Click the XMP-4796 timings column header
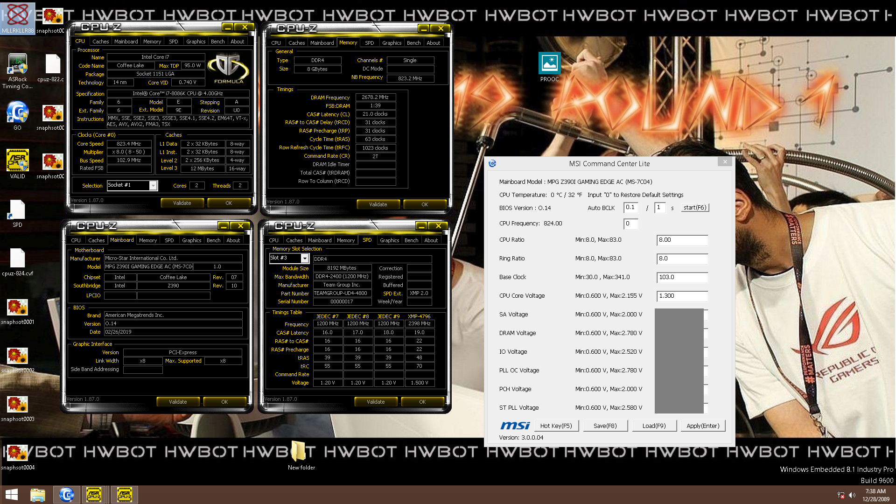Viewport: 896px width, 504px height. [x=419, y=316]
